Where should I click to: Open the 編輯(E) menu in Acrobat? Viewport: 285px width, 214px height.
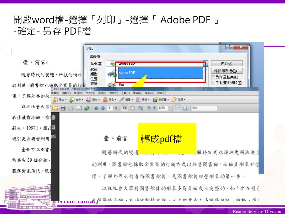66,93
